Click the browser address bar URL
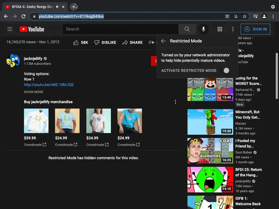The image size is (279, 209). pos(71,16)
